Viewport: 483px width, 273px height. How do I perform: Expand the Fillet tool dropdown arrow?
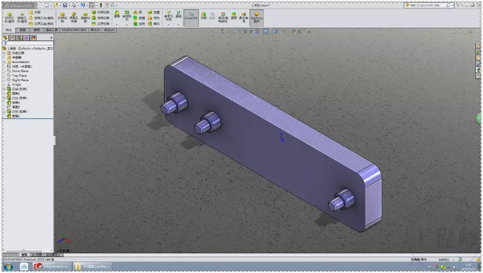pyautogui.click(x=117, y=24)
